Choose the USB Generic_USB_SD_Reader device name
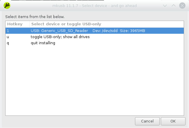The width and height of the screenshot is (189, 128). pyautogui.click(x=59, y=31)
